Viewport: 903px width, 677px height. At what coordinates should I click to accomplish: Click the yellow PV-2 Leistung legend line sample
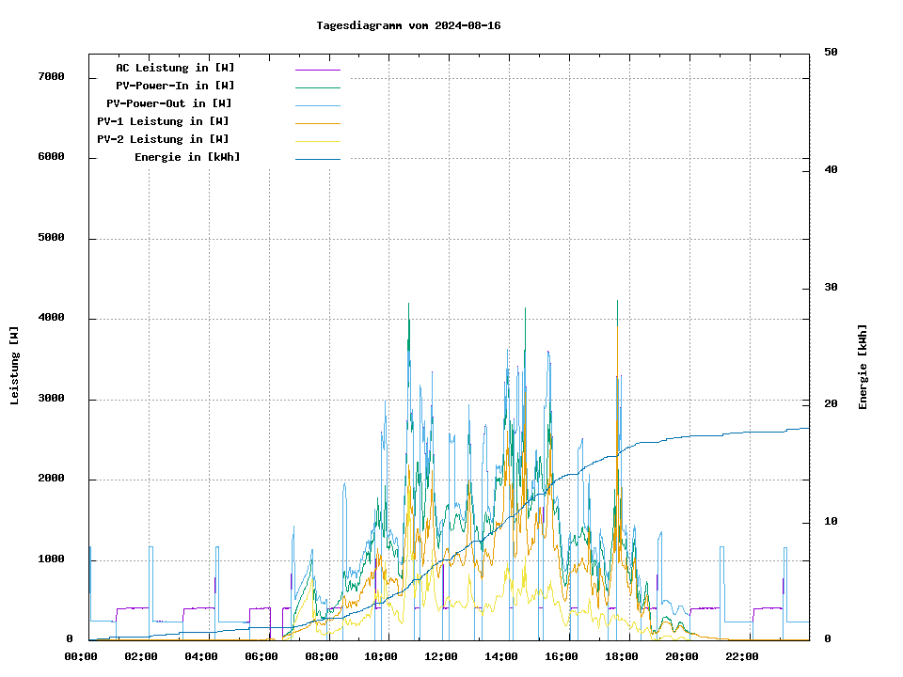tap(317, 141)
